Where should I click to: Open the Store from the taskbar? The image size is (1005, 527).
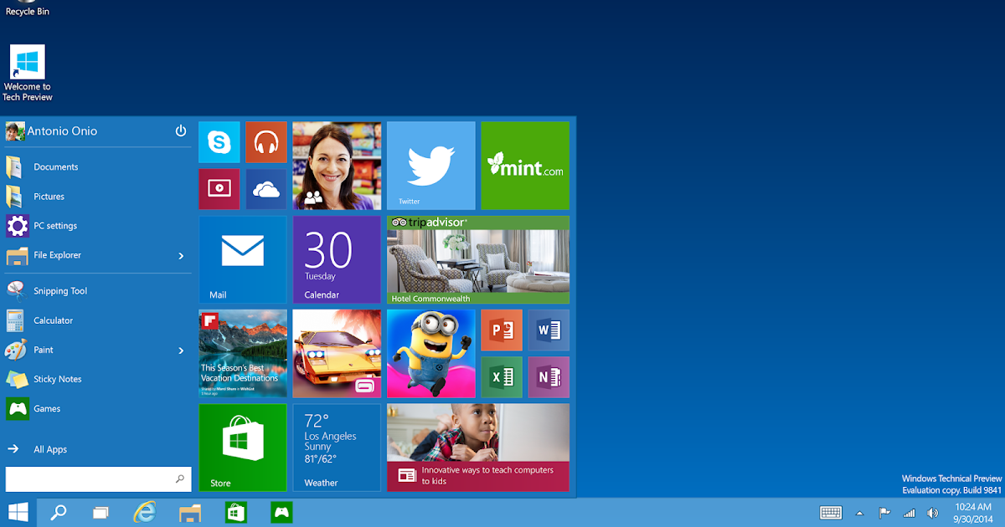236,512
